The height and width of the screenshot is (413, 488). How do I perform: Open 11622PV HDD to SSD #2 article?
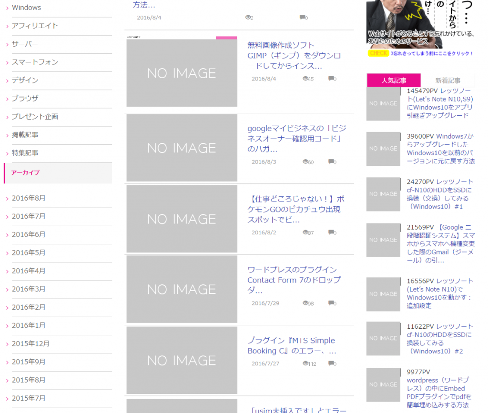point(440,339)
